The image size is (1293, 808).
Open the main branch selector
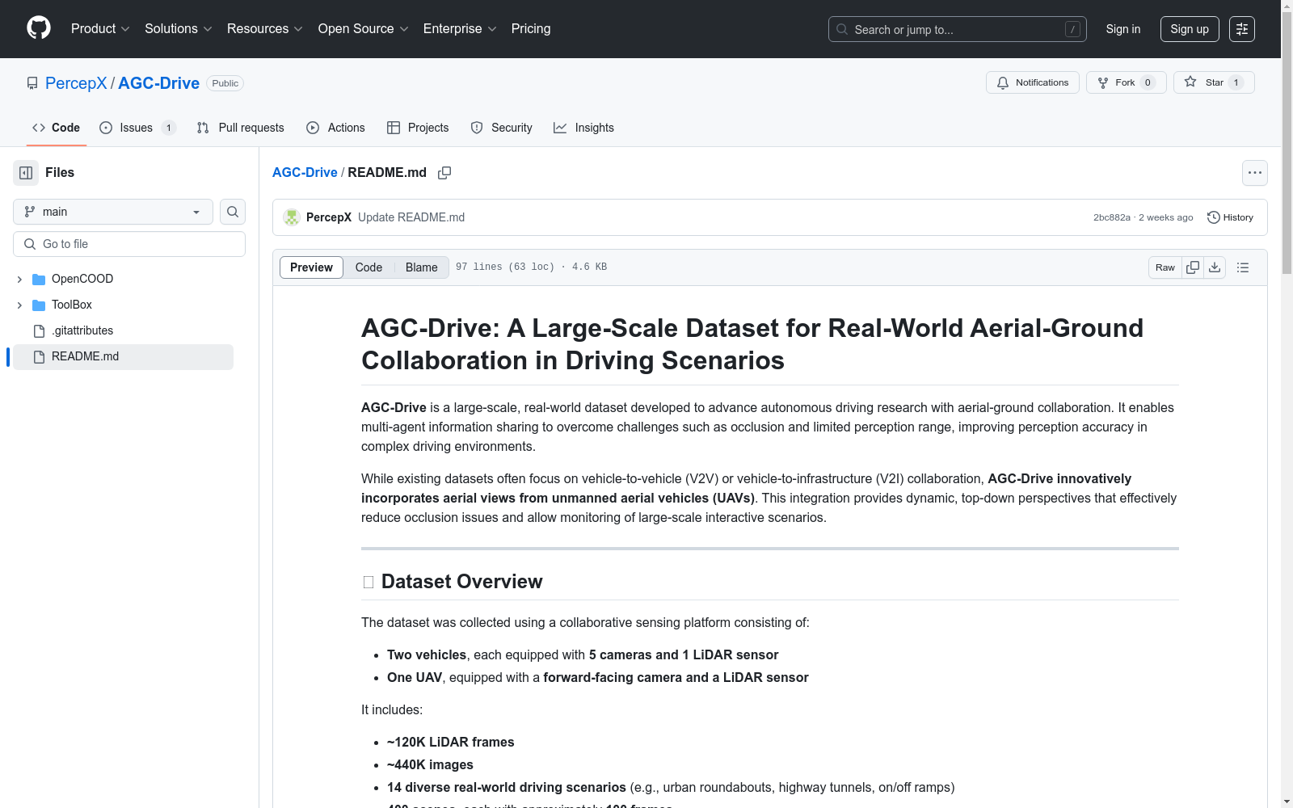tap(112, 212)
